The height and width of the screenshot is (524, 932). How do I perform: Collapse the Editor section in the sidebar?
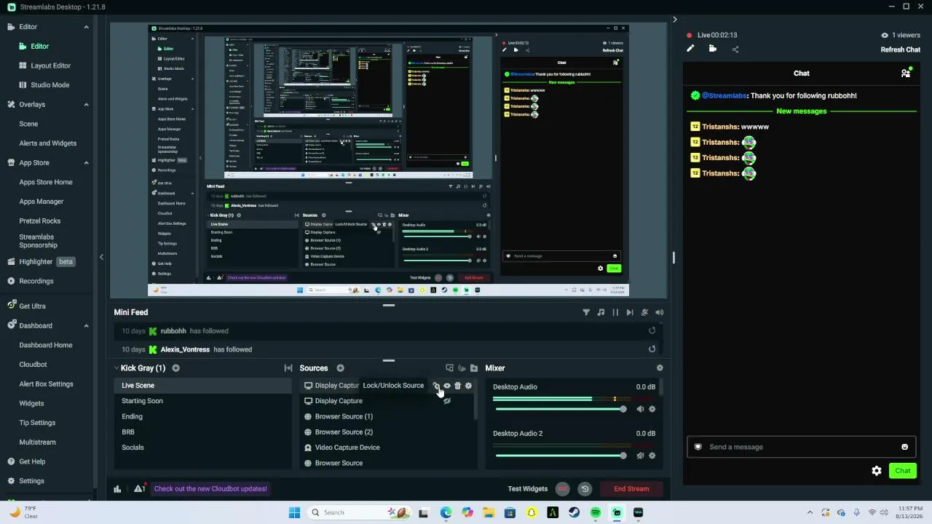(86, 27)
